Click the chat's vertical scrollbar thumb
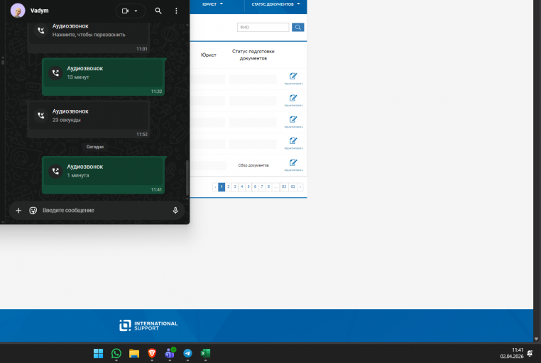The height and width of the screenshot is (363, 541). (x=187, y=178)
